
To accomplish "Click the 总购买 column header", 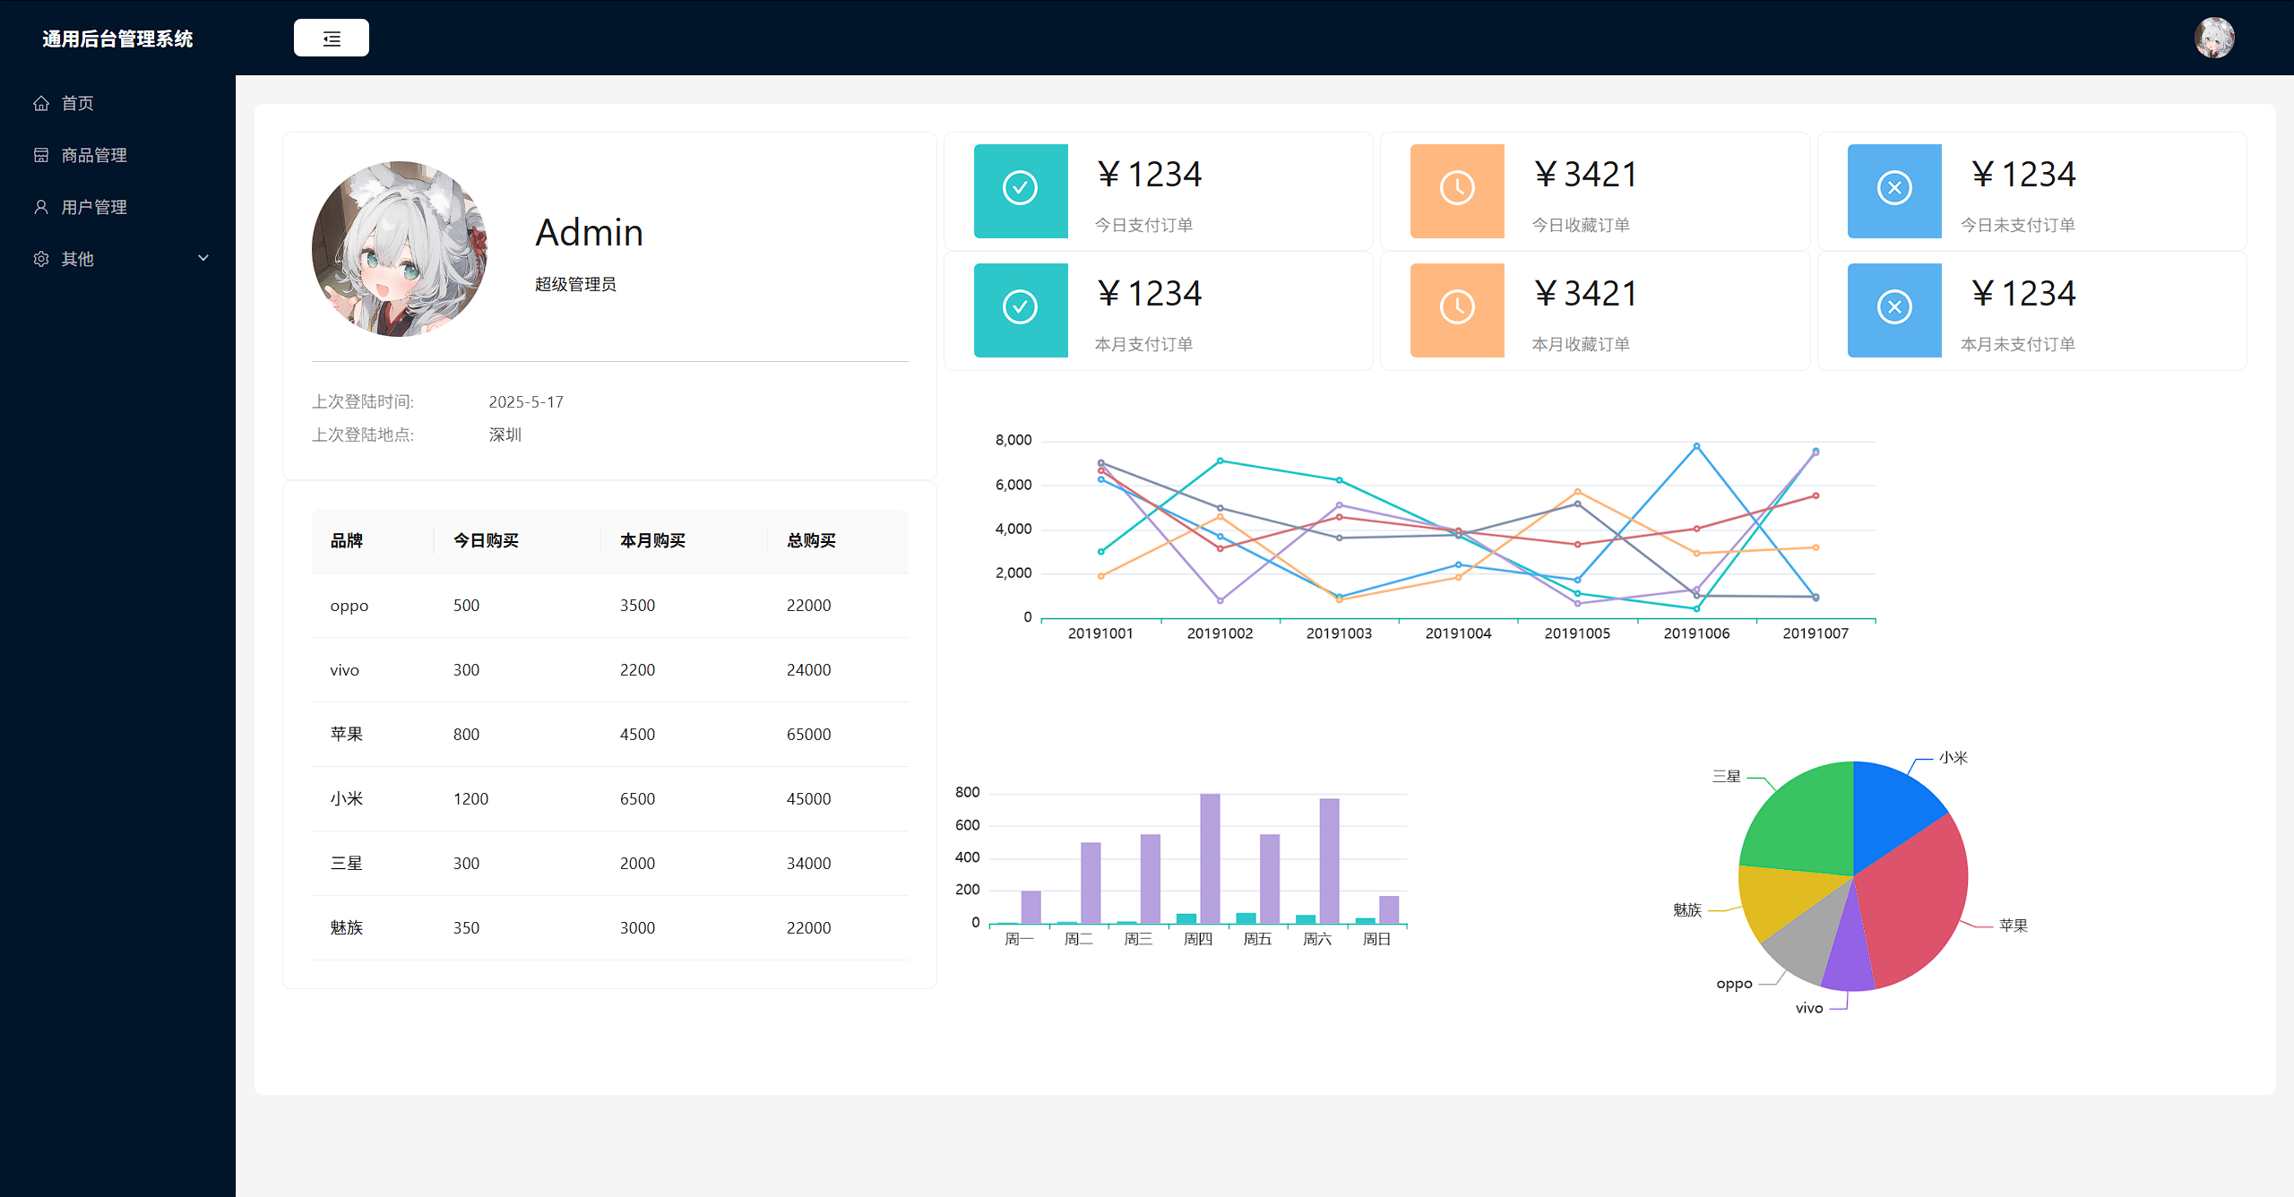I will click(811, 540).
